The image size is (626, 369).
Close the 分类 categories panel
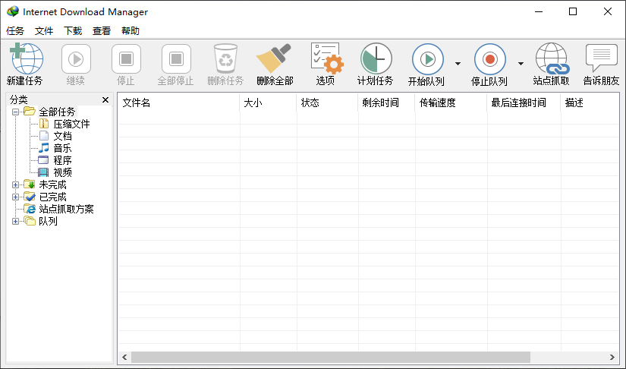pyautogui.click(x=105, y=99)
